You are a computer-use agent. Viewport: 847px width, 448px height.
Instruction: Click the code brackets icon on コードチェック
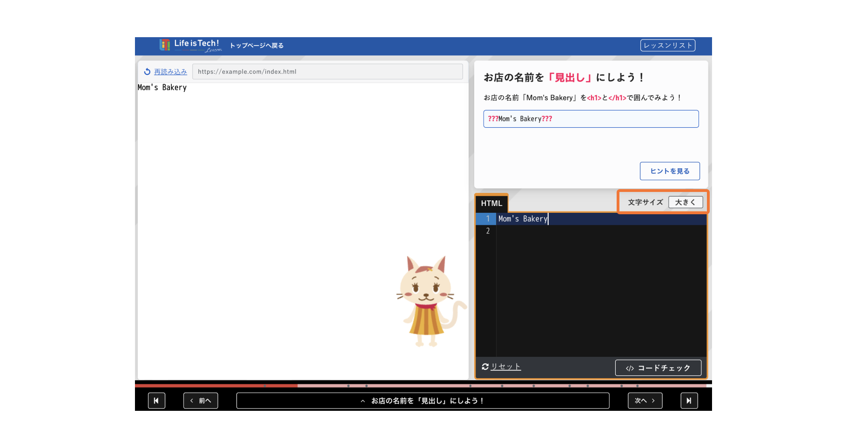point(630,368)
